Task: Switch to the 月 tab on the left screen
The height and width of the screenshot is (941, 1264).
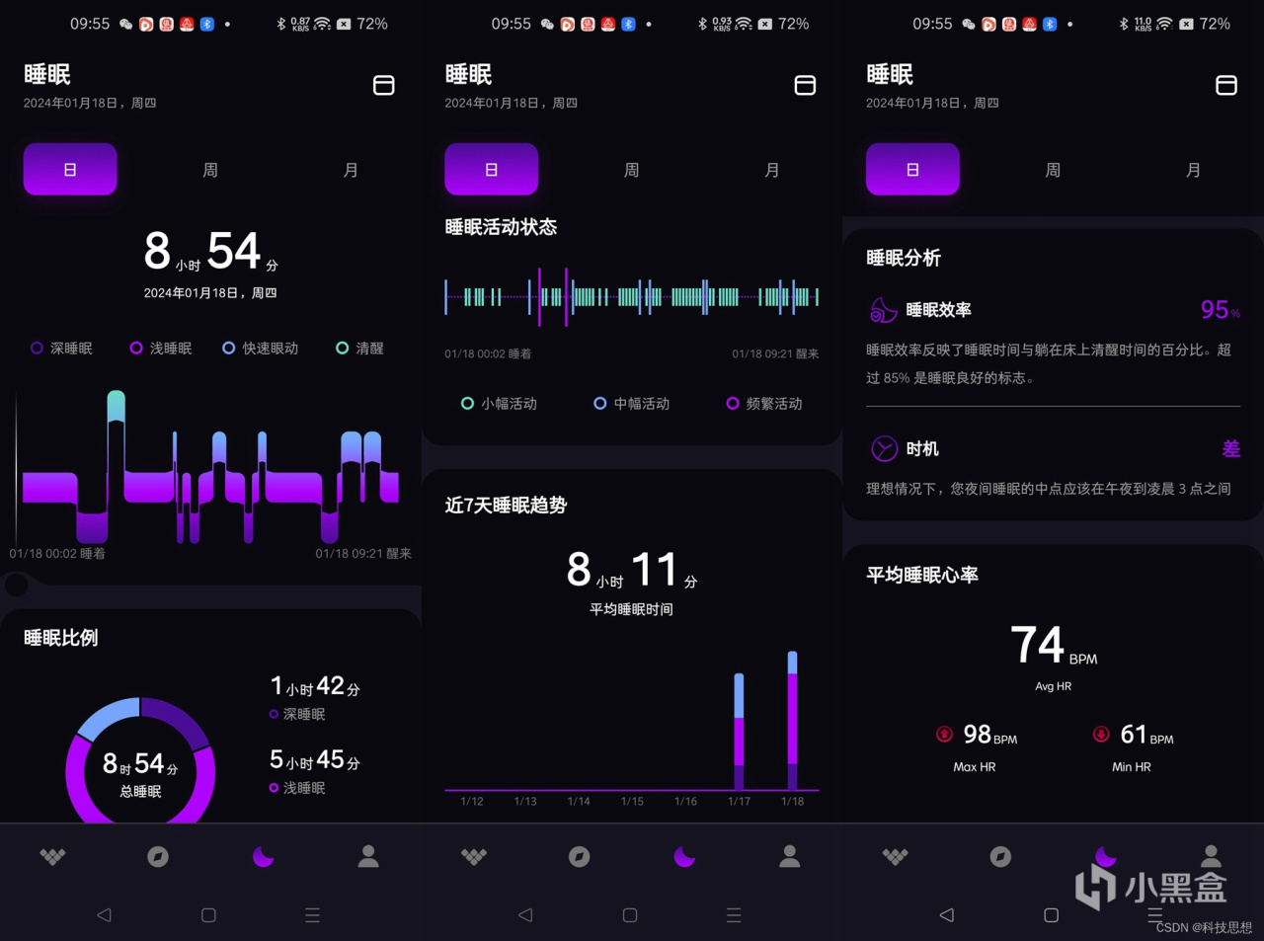Action: tap(351, 170)
